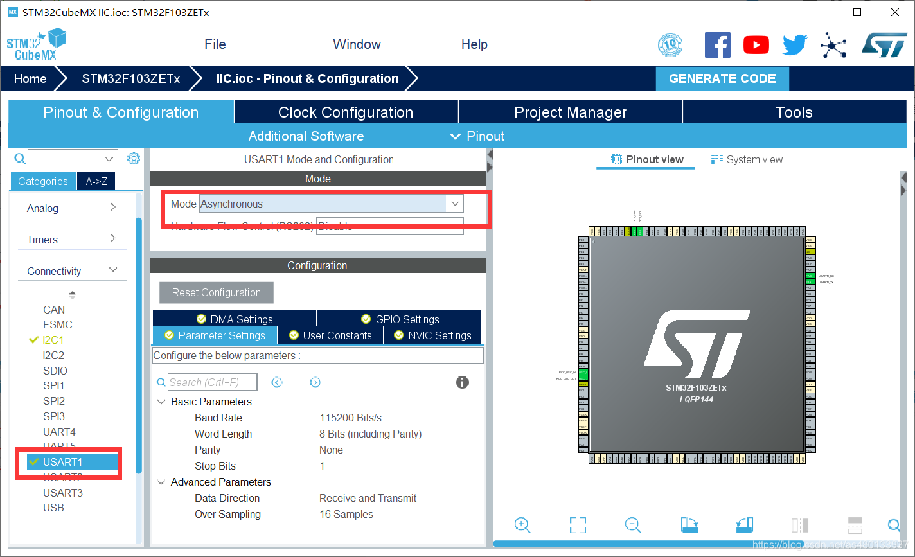Click the Pinout view chip icon

pos(617,159)
